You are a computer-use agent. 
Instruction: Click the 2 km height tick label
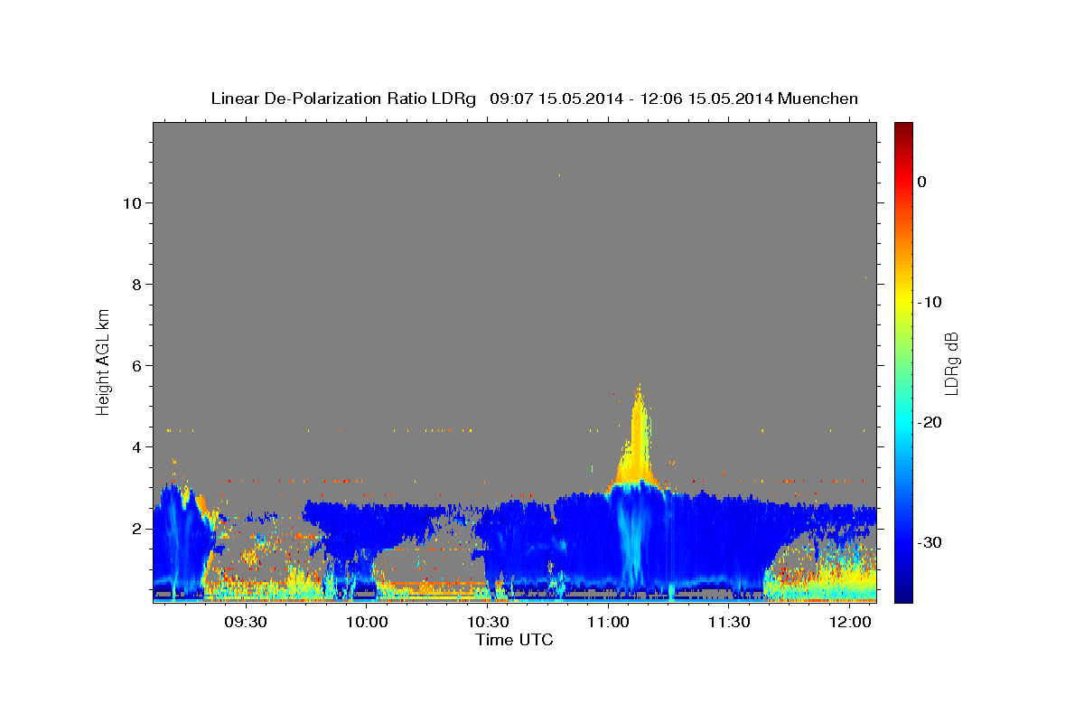click(x=135, y=528)
